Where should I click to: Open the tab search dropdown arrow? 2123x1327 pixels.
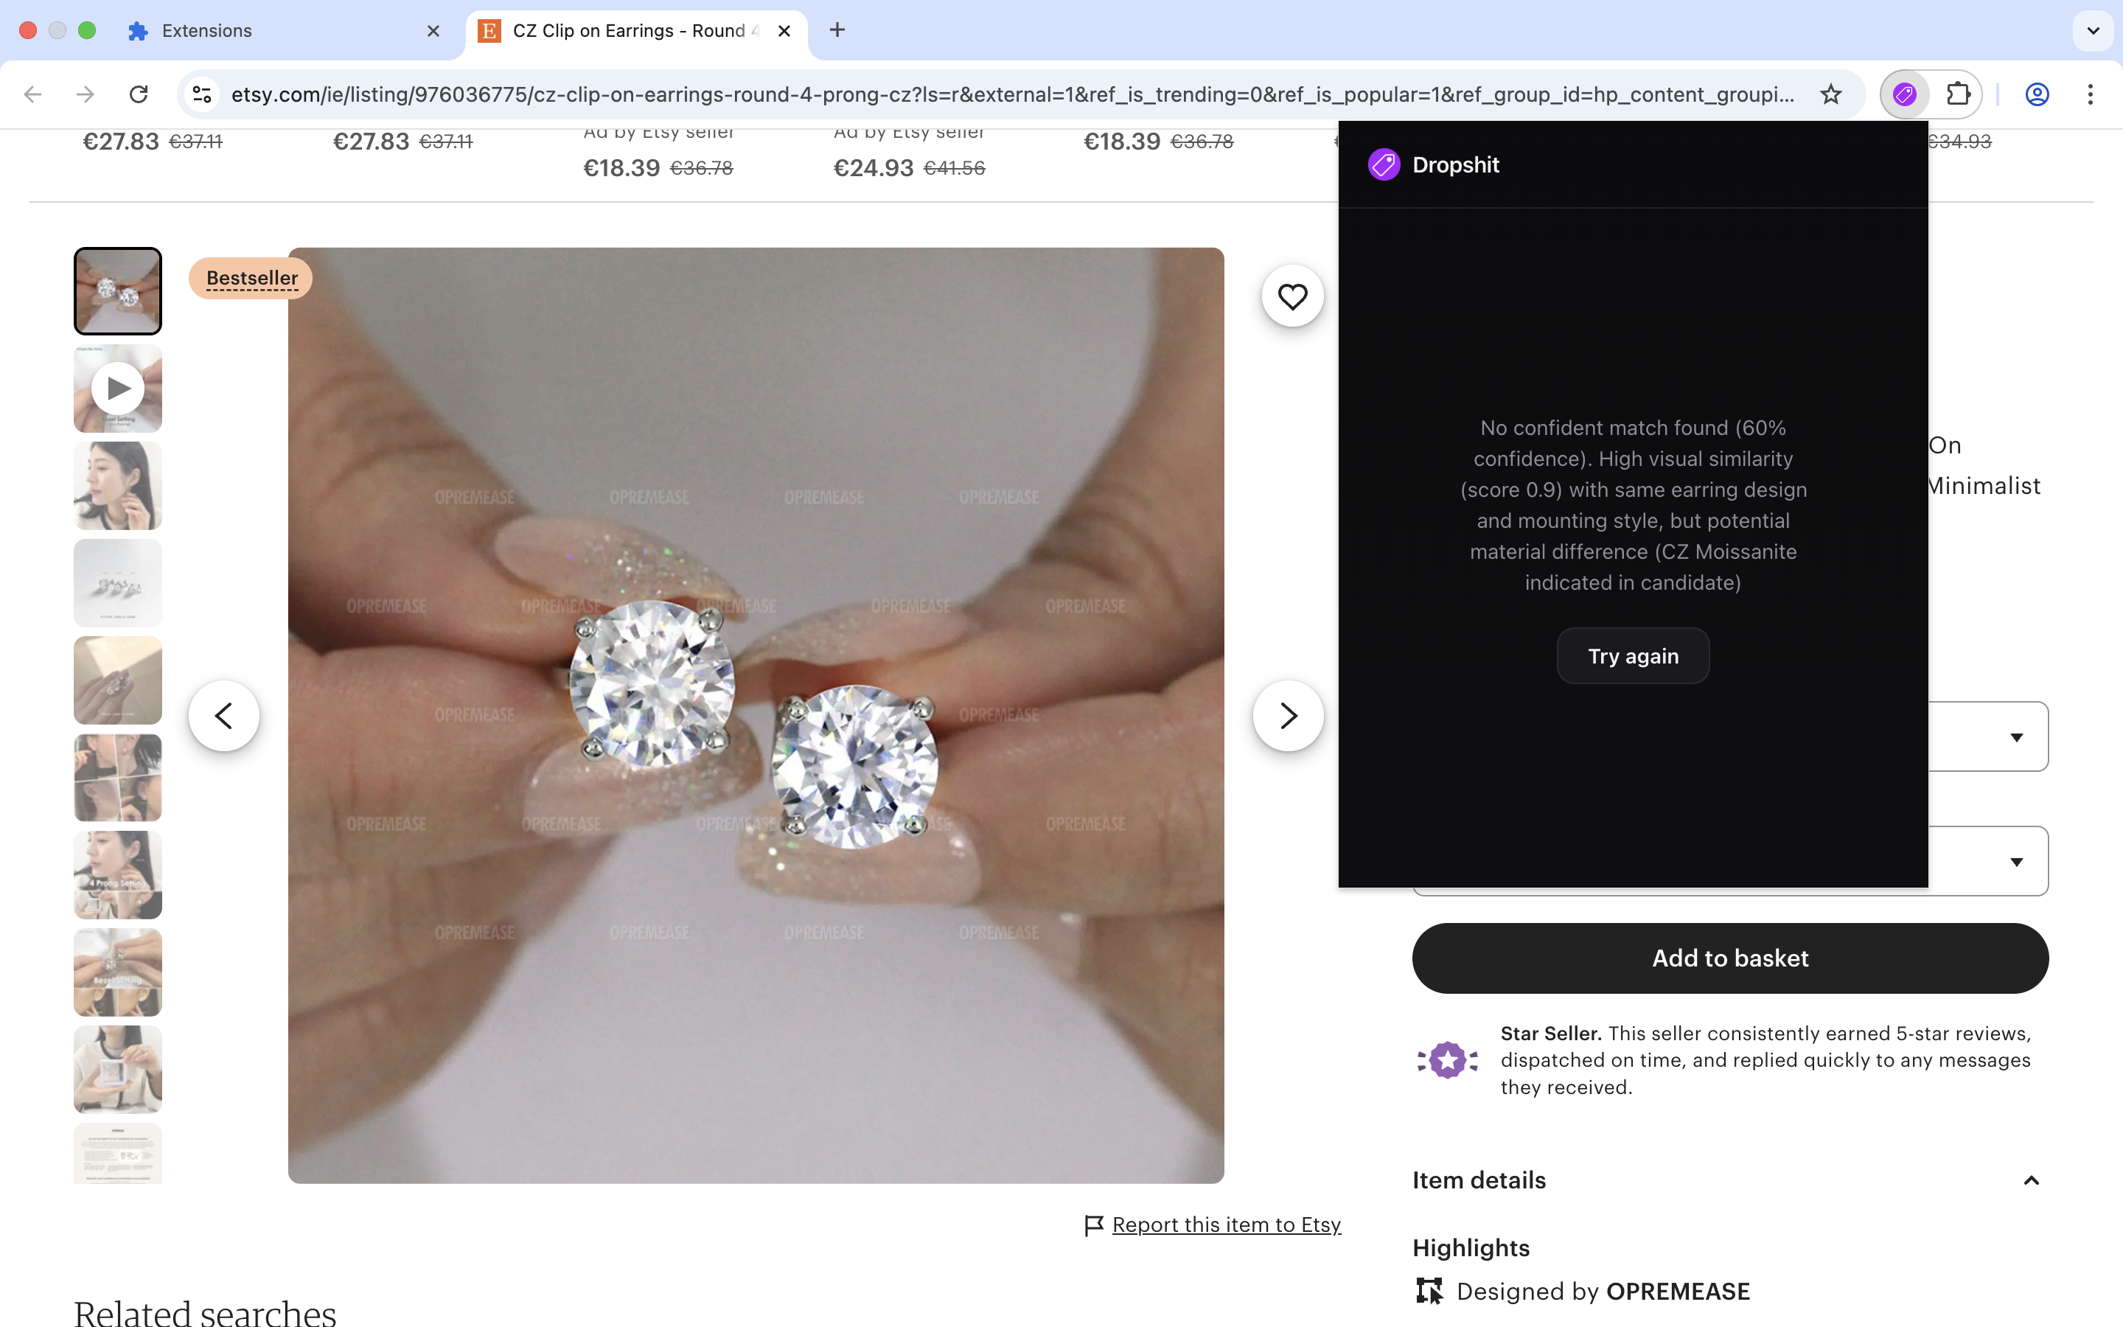coord(2092,31)
